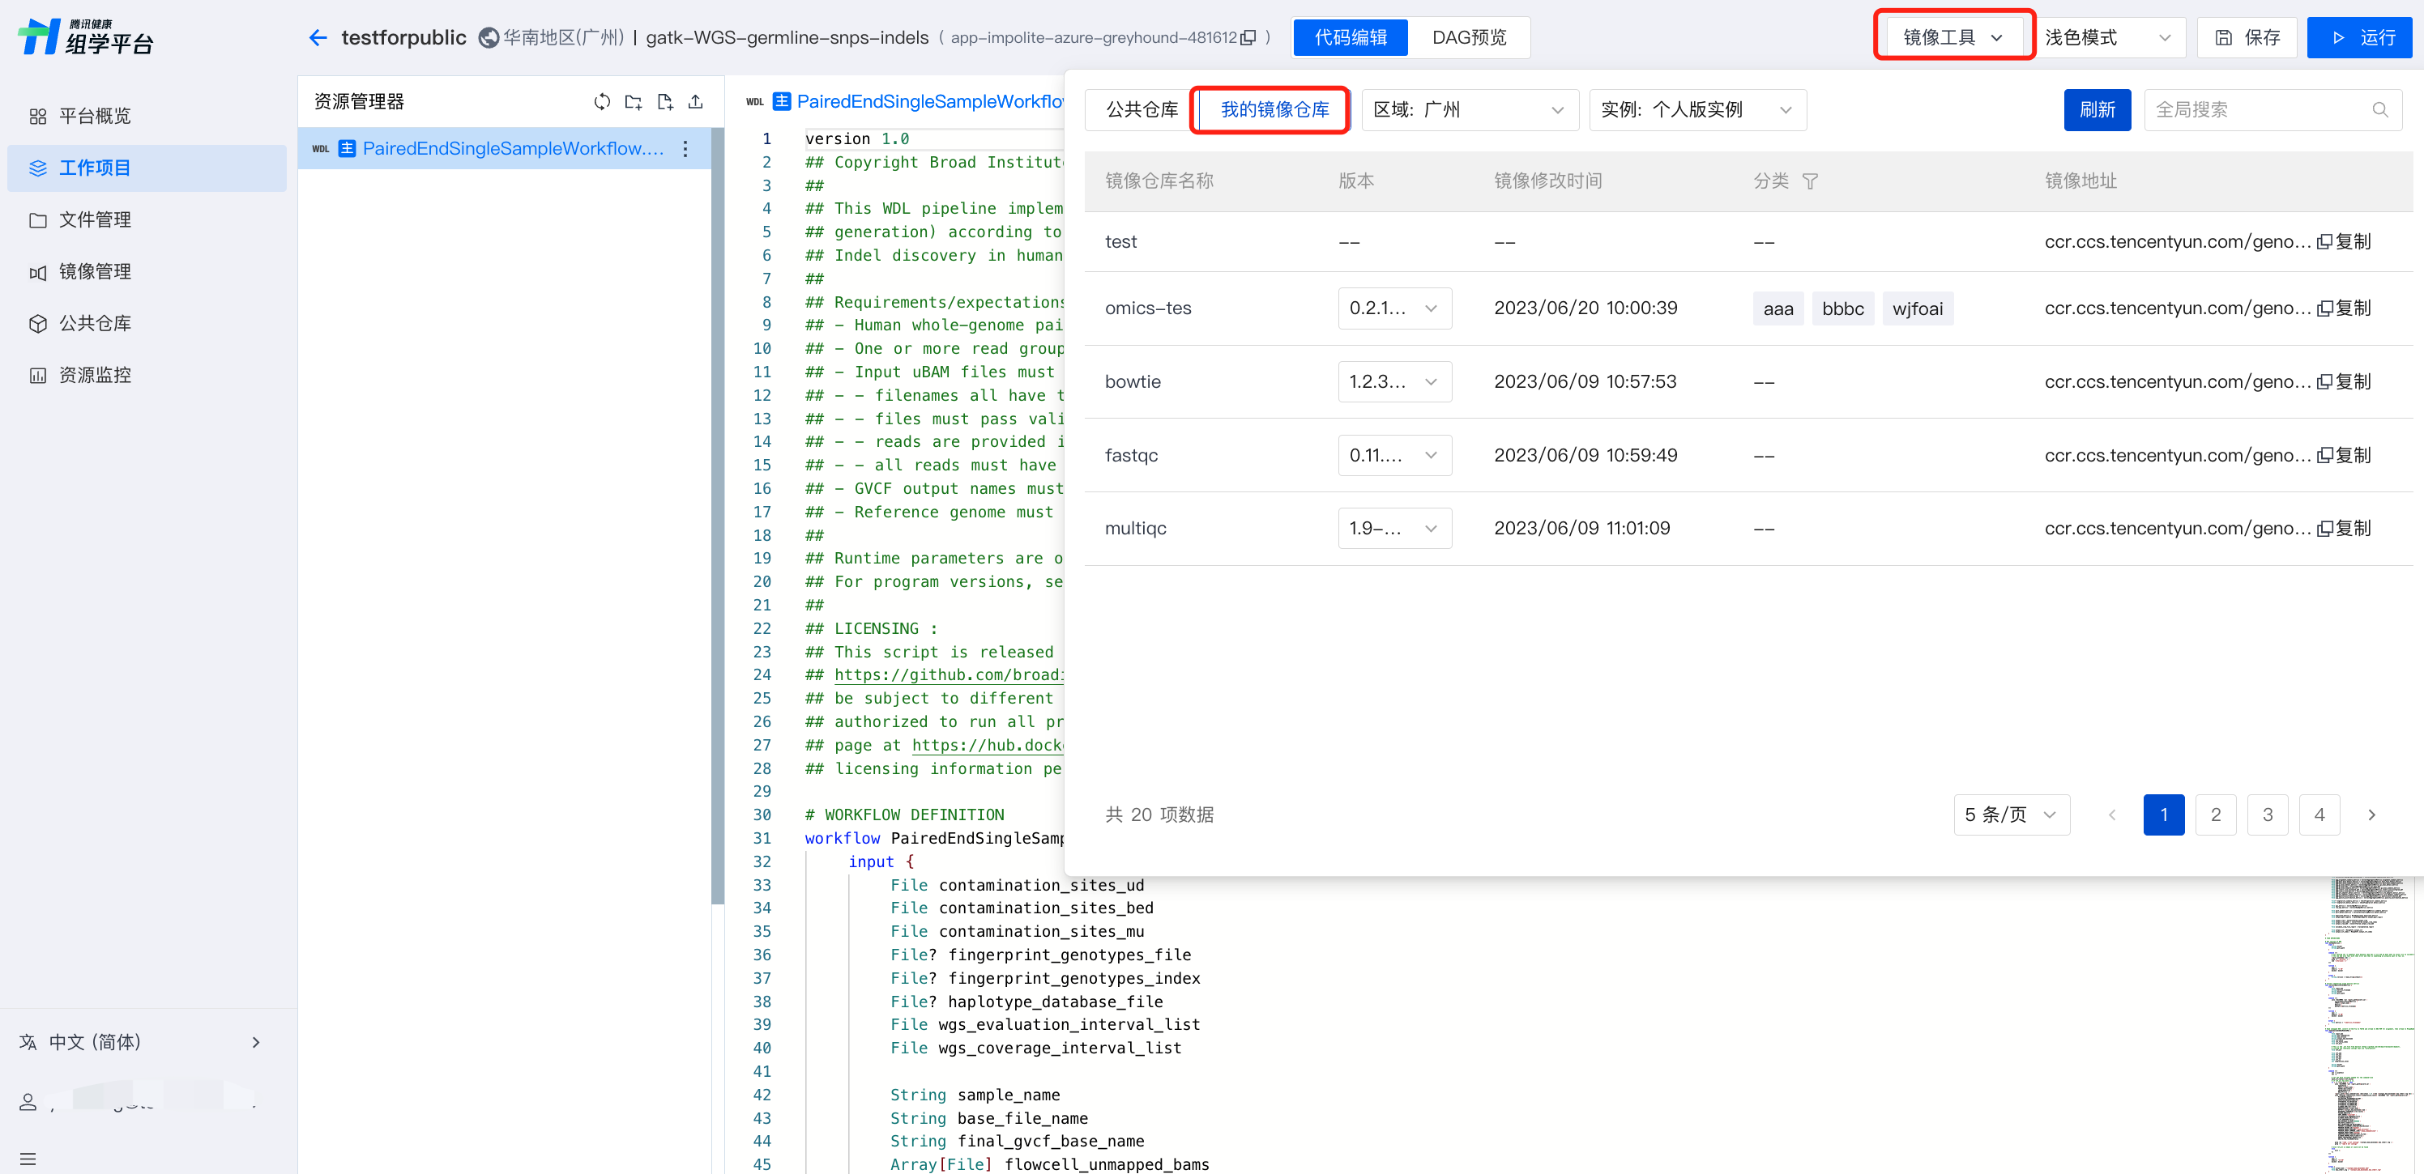Expand the omics-tes version dropdown
The image size is (2424, 1174).
[1393, 308]
